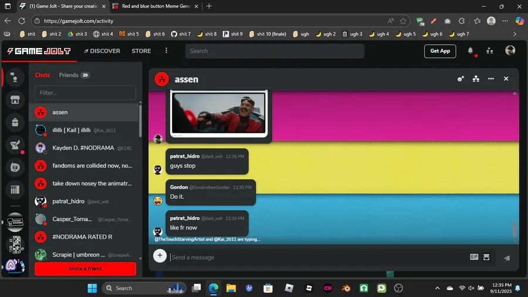Open the Kayden D. #NODRAMA chat

(x=84, y=148)
